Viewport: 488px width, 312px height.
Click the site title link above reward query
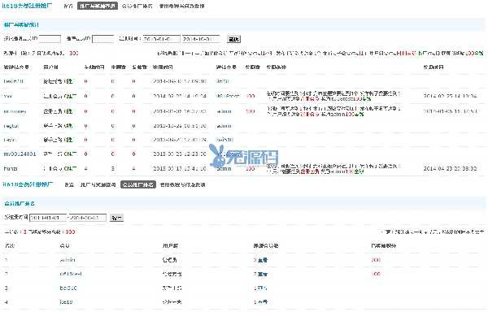pyautogui.click(x=28, y=6)
